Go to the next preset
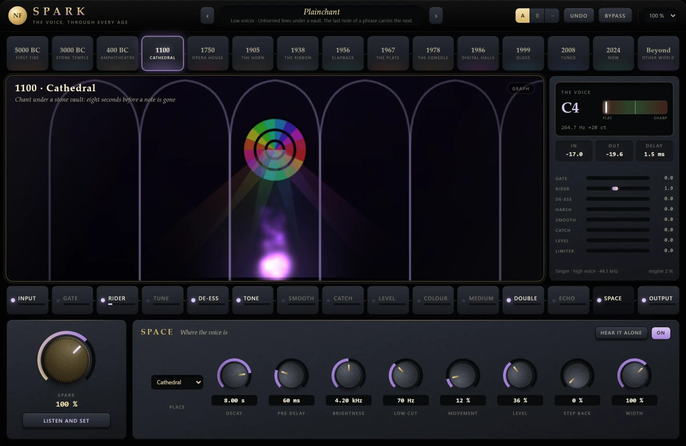The width and height of the screenshot is (686, 446). (436, 16)
